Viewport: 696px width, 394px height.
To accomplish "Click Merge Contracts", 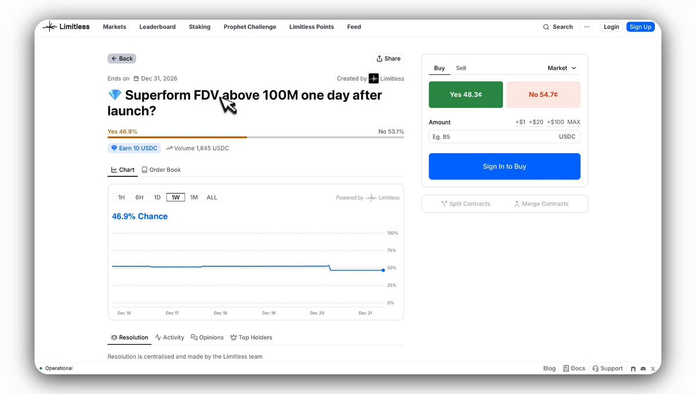I will tap(541, 204).
